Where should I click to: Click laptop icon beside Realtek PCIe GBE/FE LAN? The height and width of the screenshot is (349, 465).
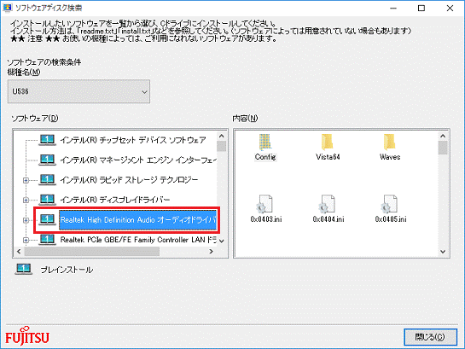(47, 239)
